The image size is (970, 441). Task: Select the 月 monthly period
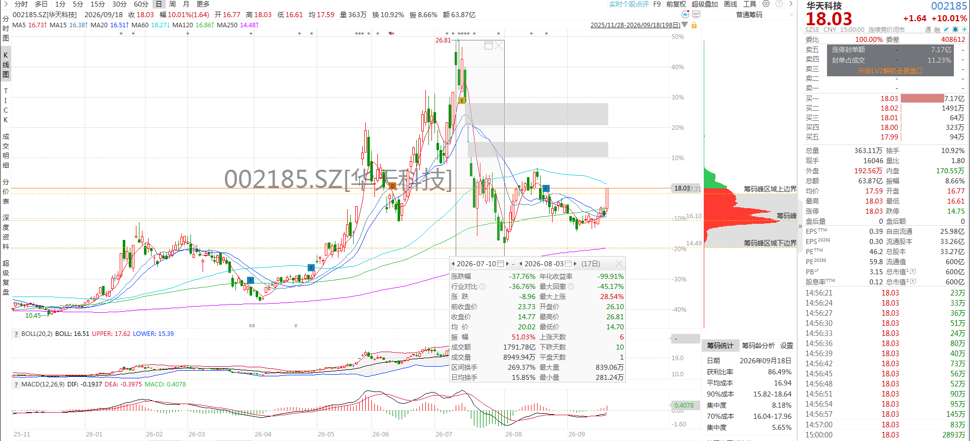[x=186, y=4]
